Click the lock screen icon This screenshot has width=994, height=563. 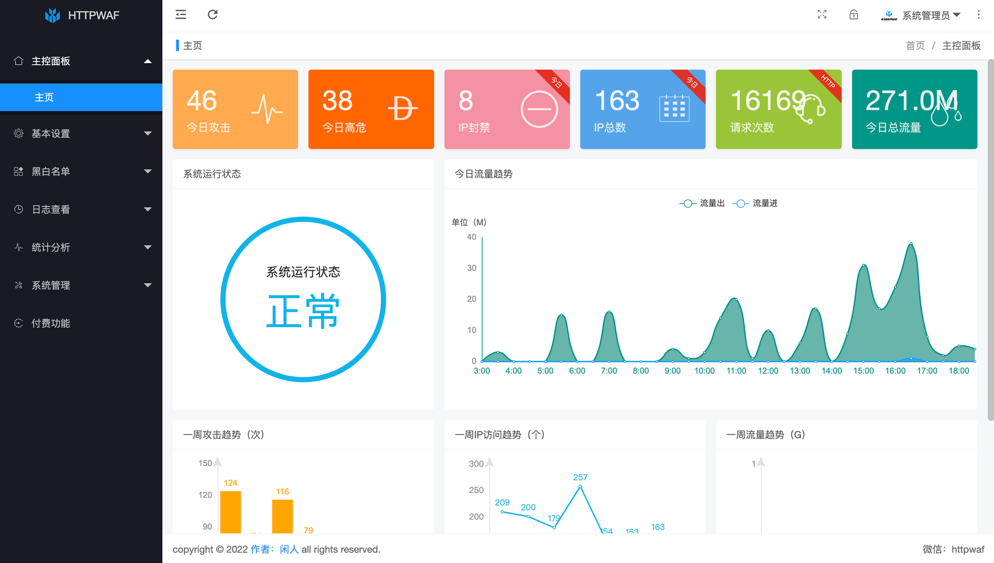[x=853, y=15]
